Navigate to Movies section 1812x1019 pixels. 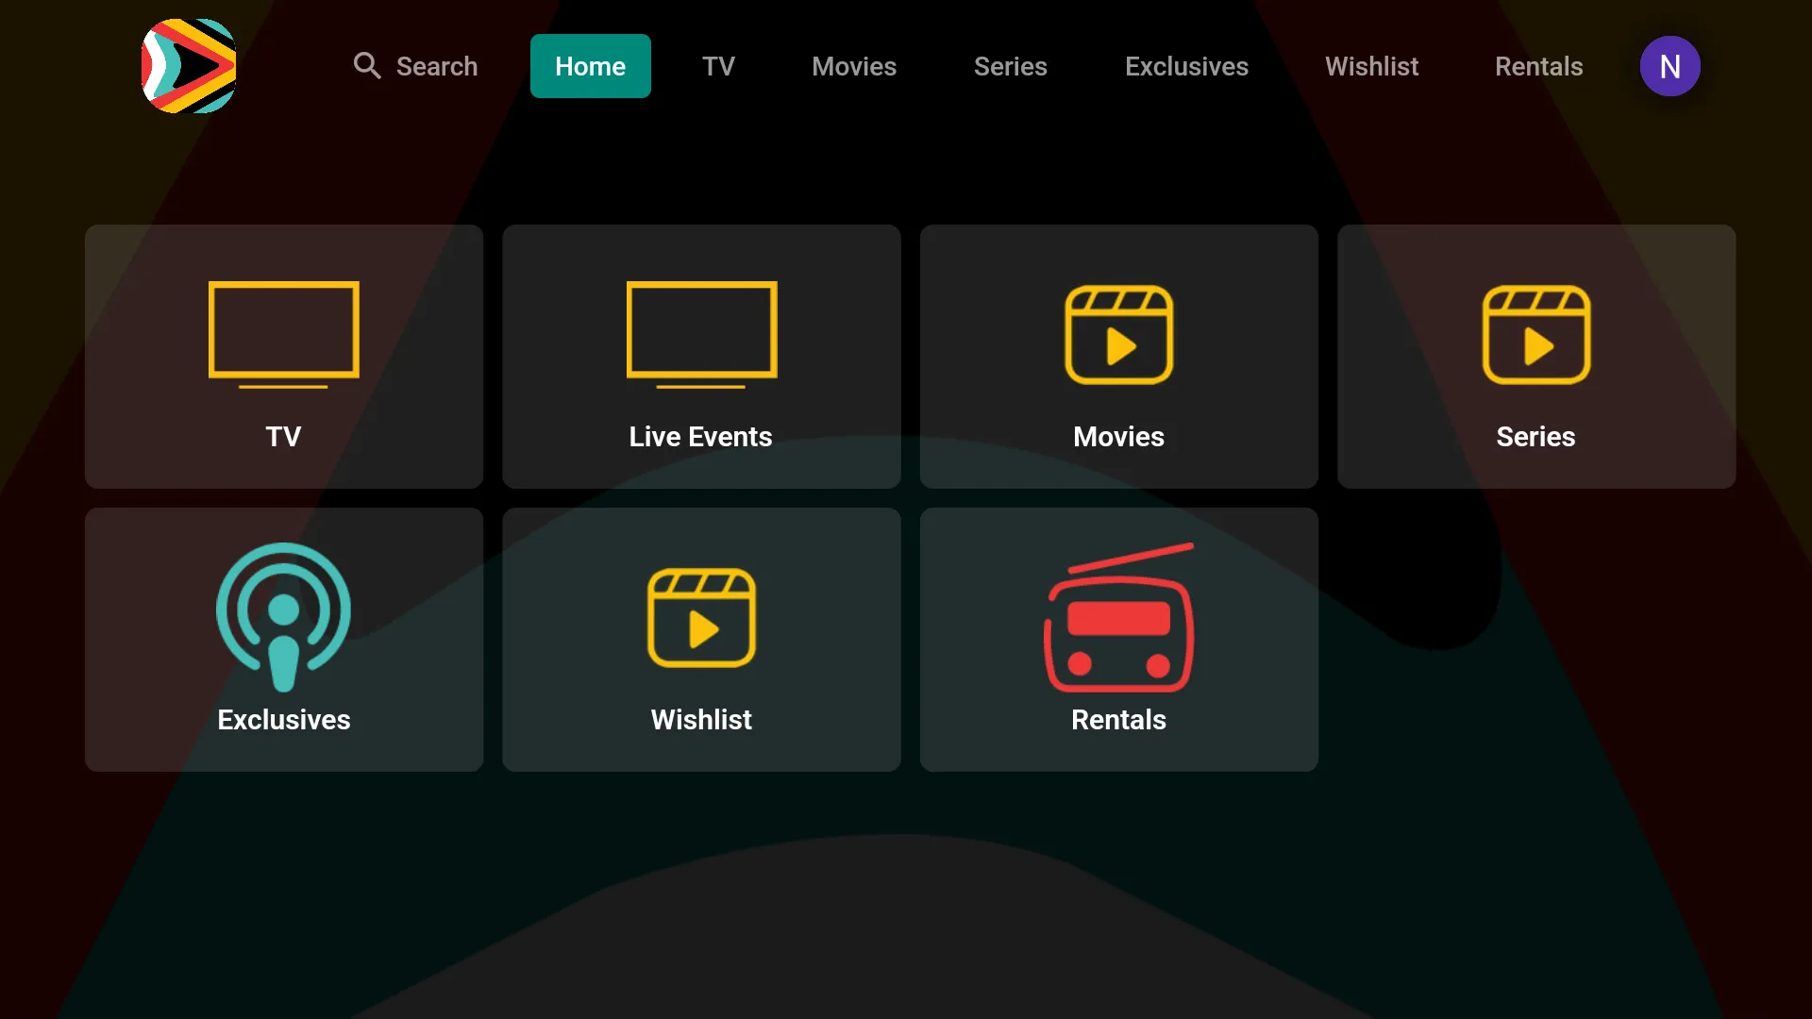coord(1118,356)
